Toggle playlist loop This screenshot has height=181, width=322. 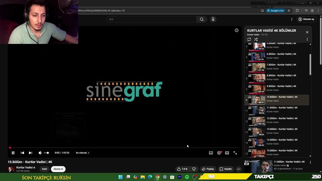coord(249,39)
